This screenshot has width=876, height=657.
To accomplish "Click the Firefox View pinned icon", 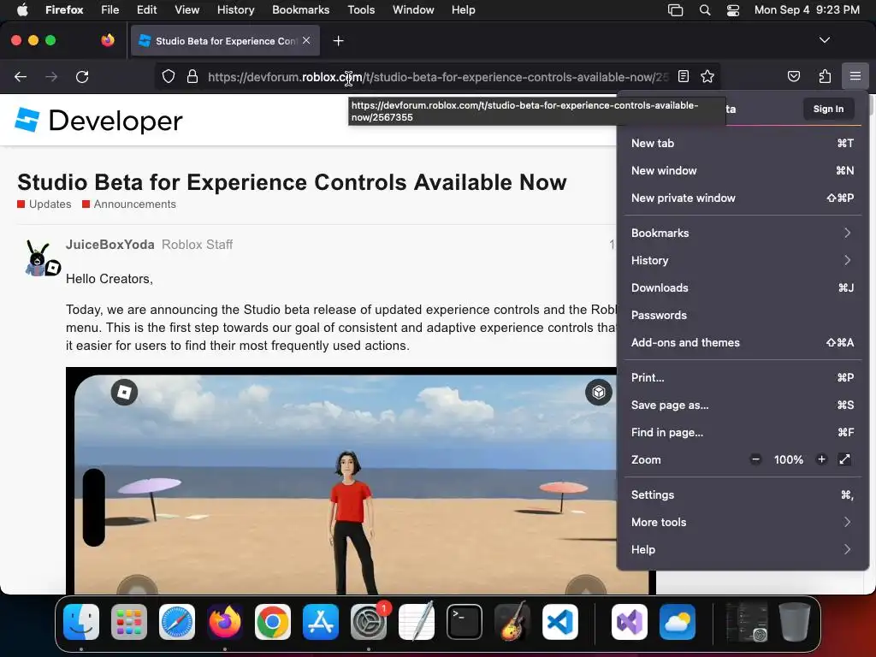I will point(107,40).
